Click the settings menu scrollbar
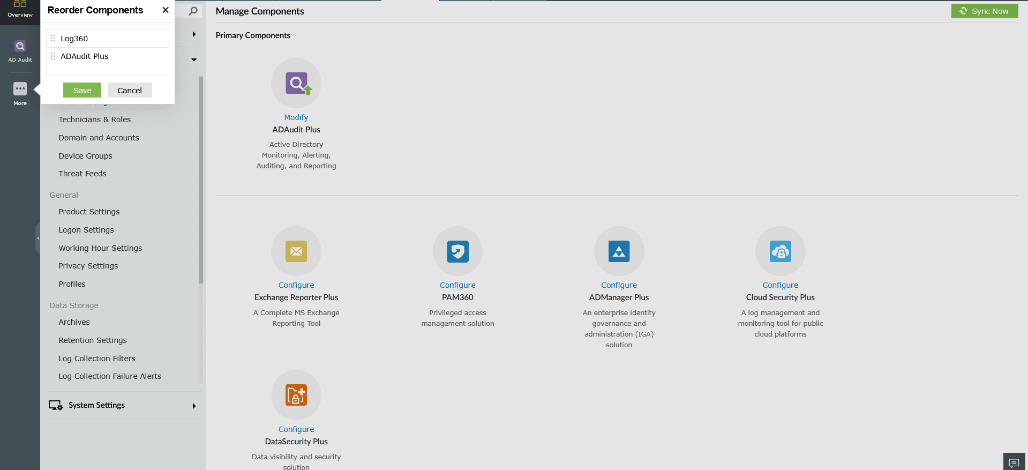This screenshot has height=470, width=1028. coord(201,180)
